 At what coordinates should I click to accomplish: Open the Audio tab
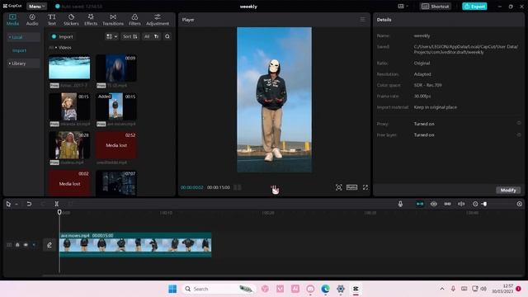click(x=32, y=20)
